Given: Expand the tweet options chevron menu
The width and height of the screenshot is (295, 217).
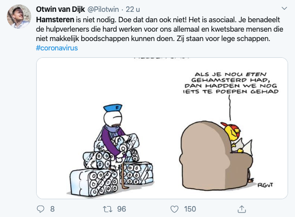Looking at the screenshot, I should [x=284, y=8].
